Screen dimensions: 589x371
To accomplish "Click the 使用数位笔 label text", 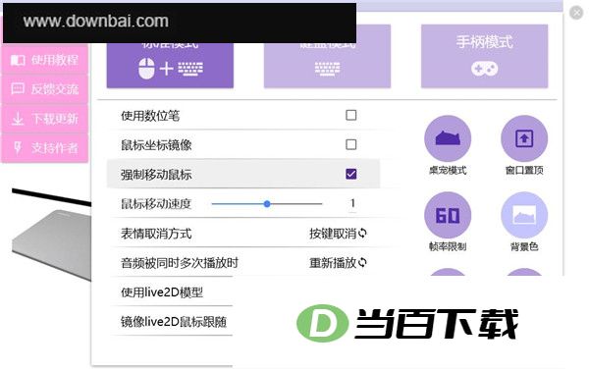I will (x=150, y=116).
